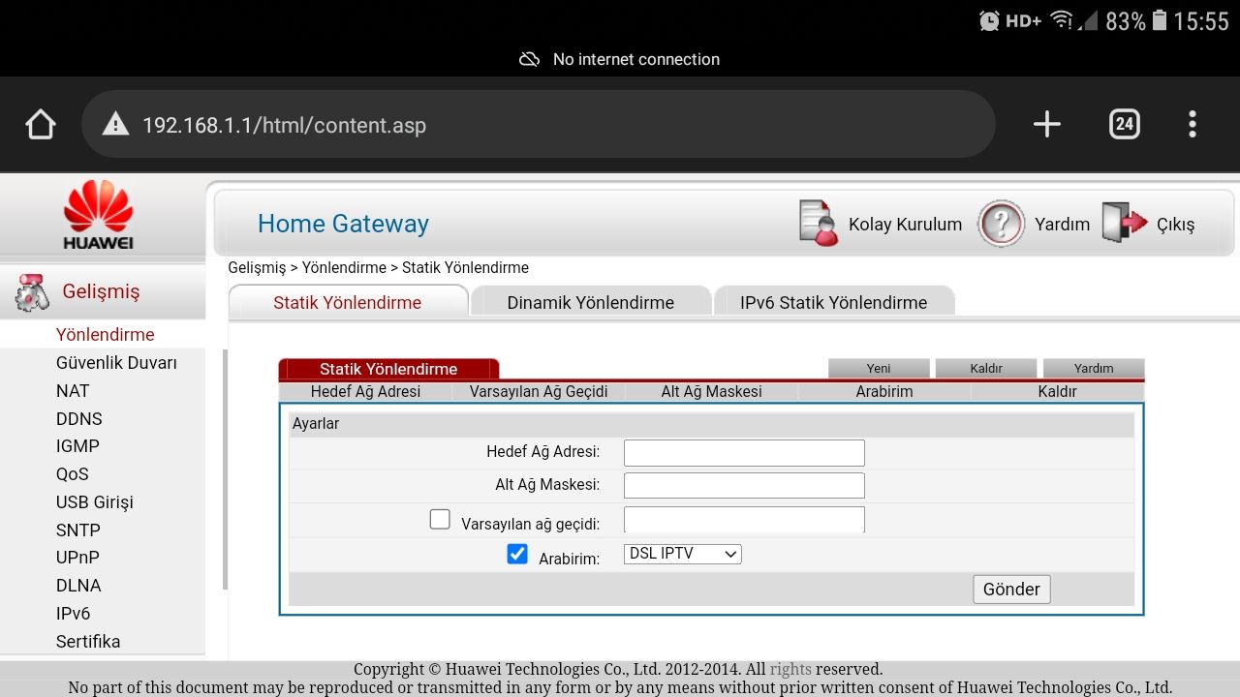The image size is (1240, 697).
Task: Open IGMP in the sidebar
Action: coord(77,445)
